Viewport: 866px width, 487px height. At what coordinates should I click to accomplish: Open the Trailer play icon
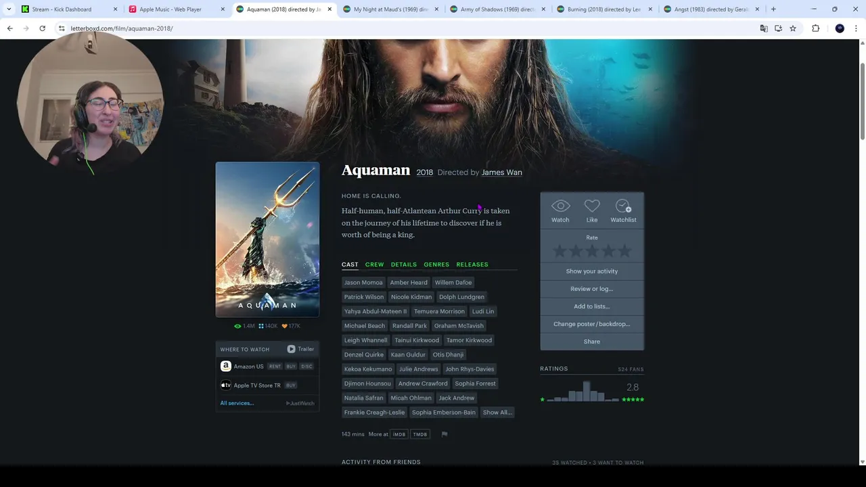(x=291, y=349)
